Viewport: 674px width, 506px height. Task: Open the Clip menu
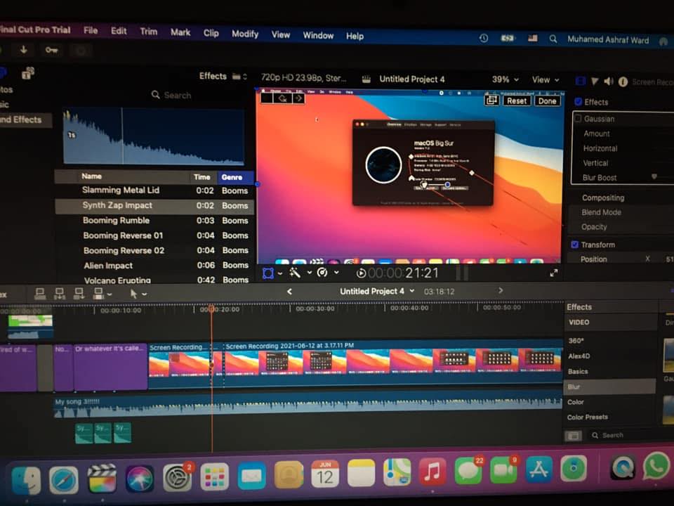[x=211, y=33]
